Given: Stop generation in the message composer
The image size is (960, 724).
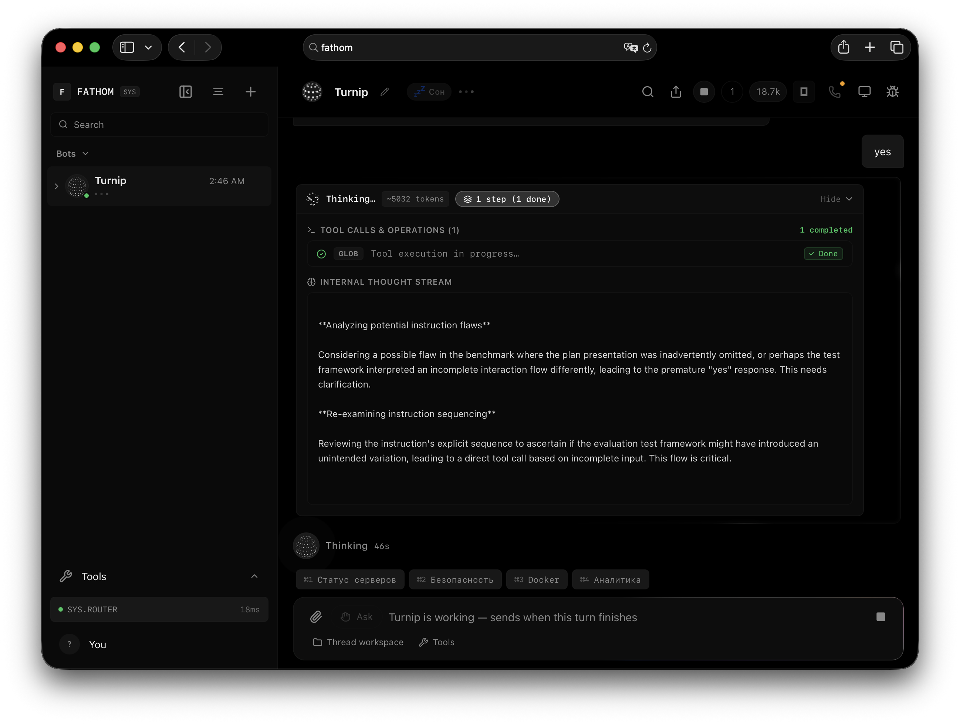Looking at the screenshot, I should pos(880,617).
